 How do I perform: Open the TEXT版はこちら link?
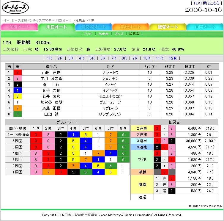(x=206, y=3)
